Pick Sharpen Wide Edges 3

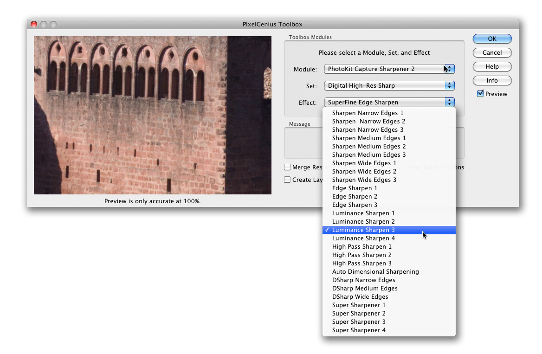(x=389, y=180)
